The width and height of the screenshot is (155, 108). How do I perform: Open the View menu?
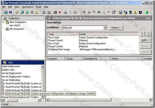pos(17,7)
